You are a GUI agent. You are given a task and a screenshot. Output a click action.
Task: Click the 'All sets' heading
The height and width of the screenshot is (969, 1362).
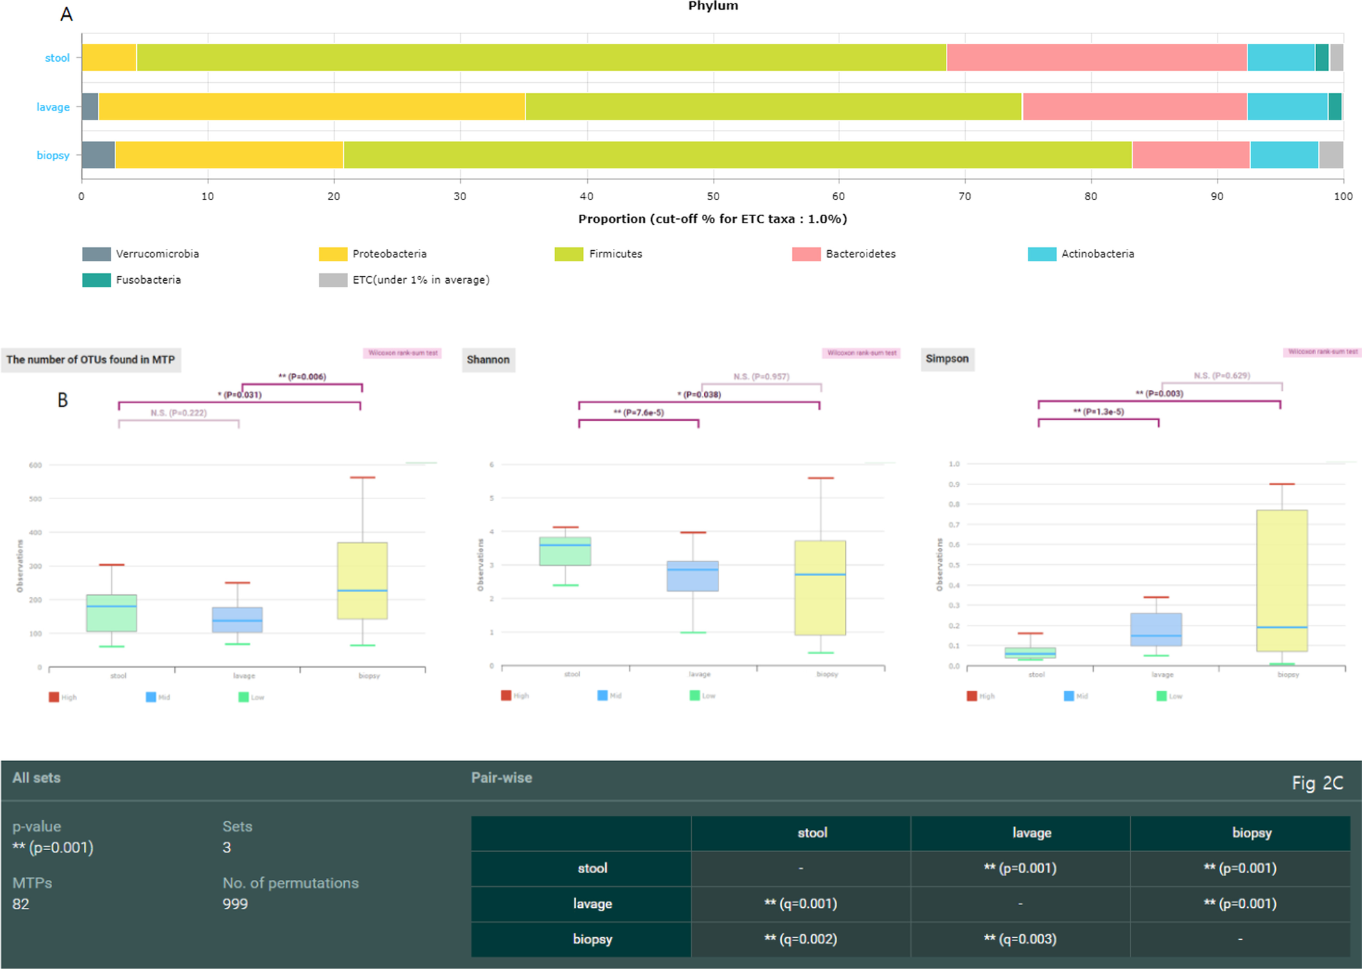pos(36,778)
